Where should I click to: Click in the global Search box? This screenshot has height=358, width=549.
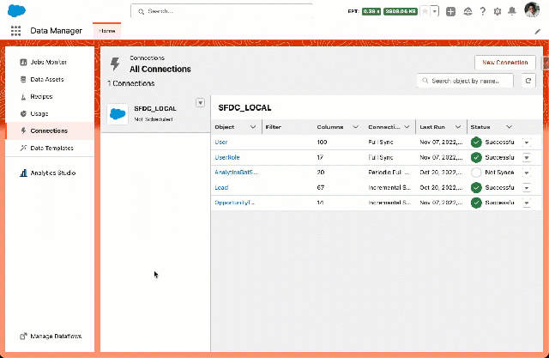click(x=221, y=11)
